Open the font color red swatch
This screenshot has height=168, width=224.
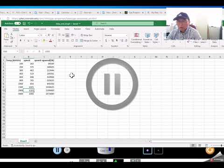pyautogui.click(x=50, y=41)
